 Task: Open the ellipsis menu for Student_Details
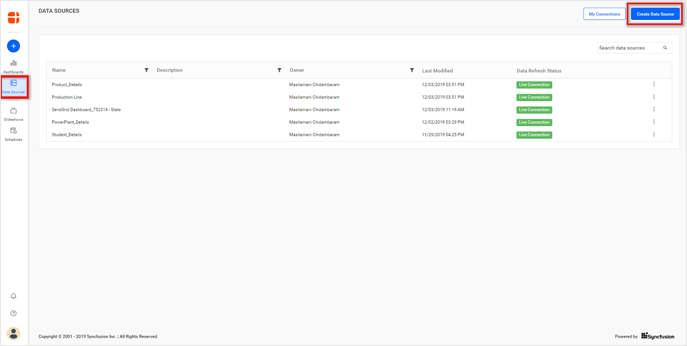[x=654, y=134]
